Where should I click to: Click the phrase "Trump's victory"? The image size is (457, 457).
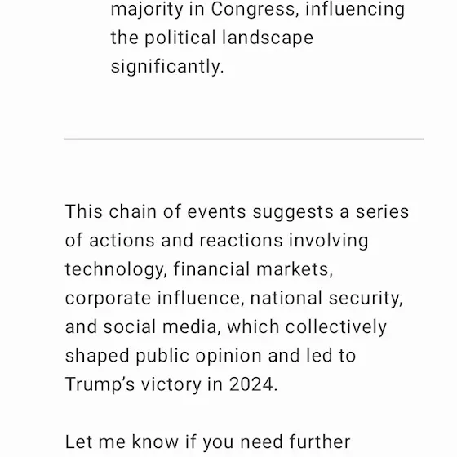tap(133, 384)
